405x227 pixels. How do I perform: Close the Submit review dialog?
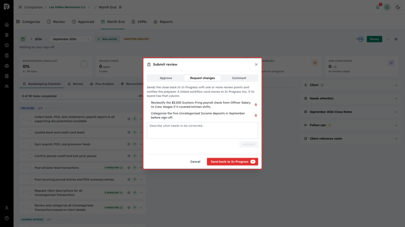pyautogui.click(x=256, y=65)
